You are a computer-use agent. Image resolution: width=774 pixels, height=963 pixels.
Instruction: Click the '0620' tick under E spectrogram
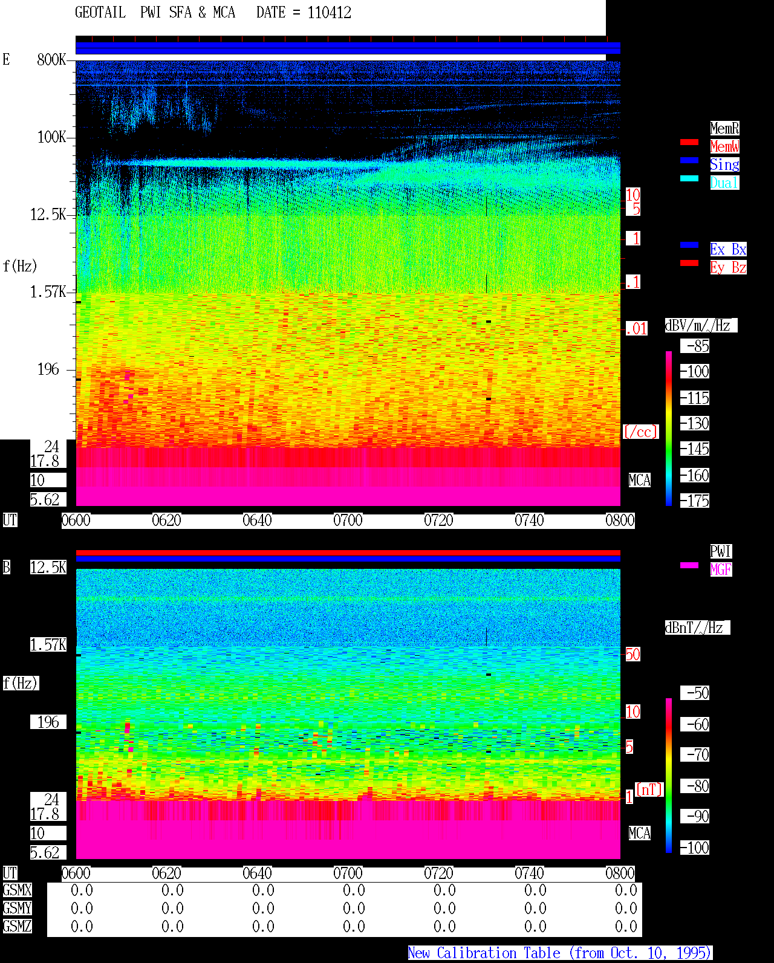[166, 520]
